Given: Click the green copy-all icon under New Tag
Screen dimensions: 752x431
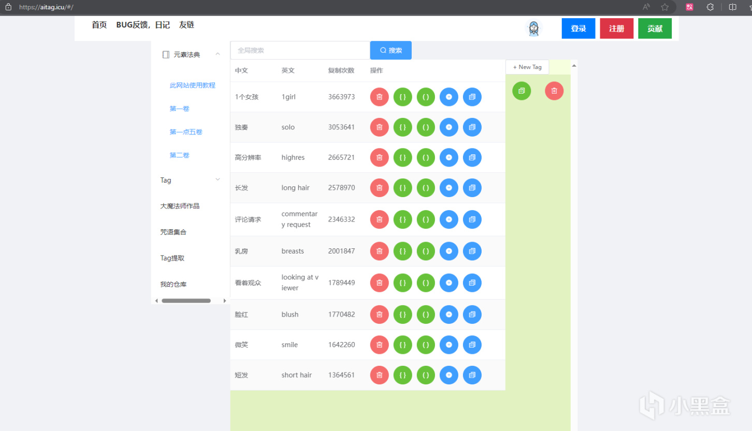Looking at the screenshot, I should (522, 91).
